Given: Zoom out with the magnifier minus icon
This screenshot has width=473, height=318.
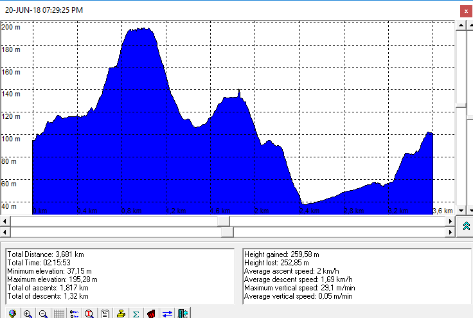Looking at the screenshot, I should [43, 314].
